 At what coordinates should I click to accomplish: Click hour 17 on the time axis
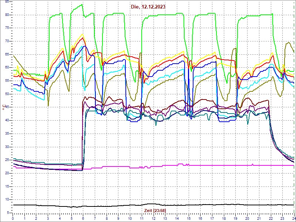[212, 218]
